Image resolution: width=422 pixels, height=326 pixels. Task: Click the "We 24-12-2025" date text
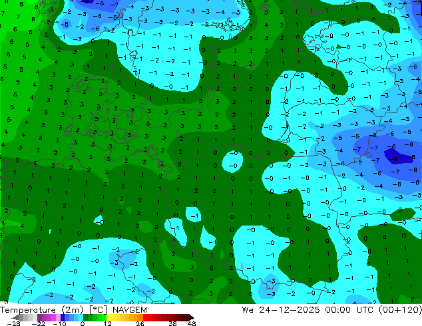coord(281,310)
